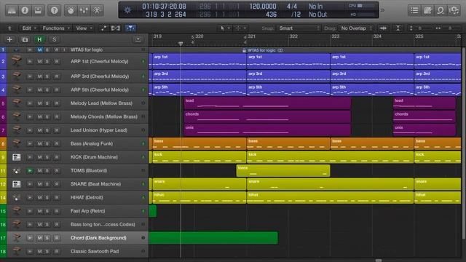
Task: Click the automation curve icon
Action: [103, 28]
